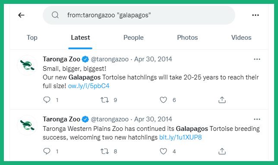Open search options three-dot menu

click(256, 15)
